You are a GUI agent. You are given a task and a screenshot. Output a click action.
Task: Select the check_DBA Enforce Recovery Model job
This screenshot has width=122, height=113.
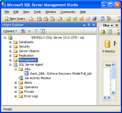[60, 74]
